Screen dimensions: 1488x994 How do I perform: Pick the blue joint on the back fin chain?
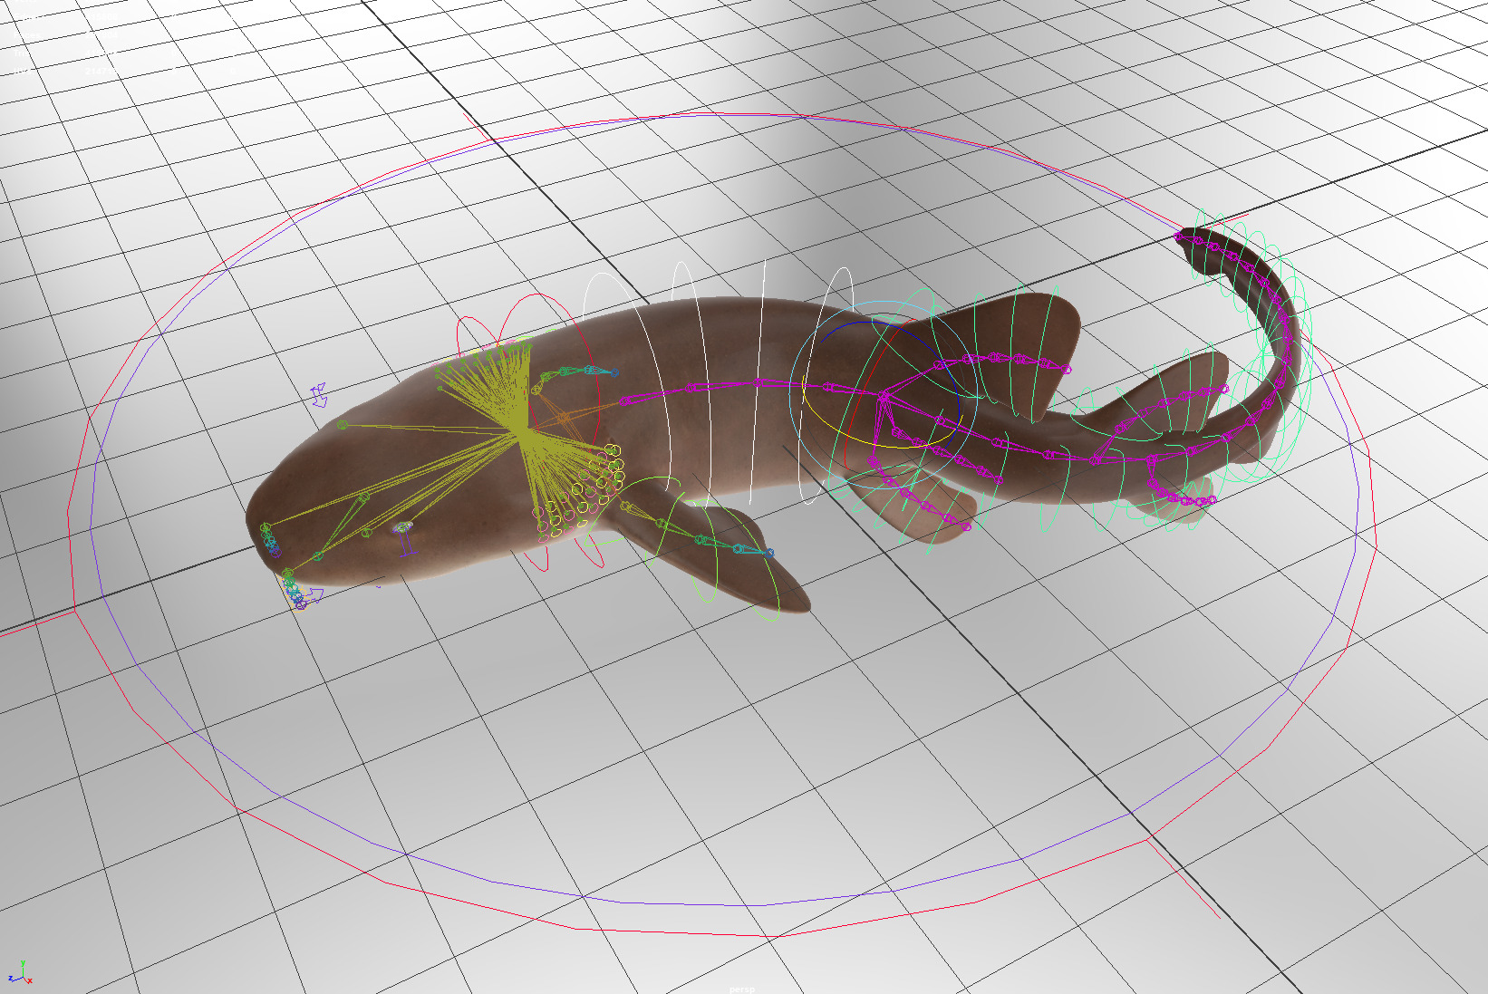614,372
